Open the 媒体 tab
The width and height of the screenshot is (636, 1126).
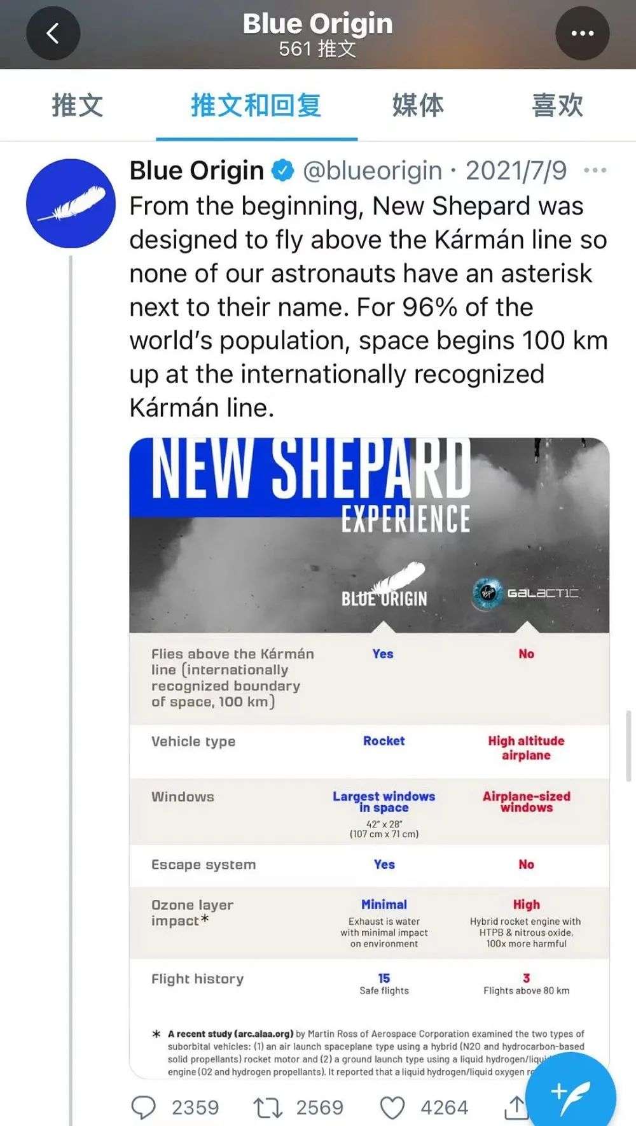[418, 105]
